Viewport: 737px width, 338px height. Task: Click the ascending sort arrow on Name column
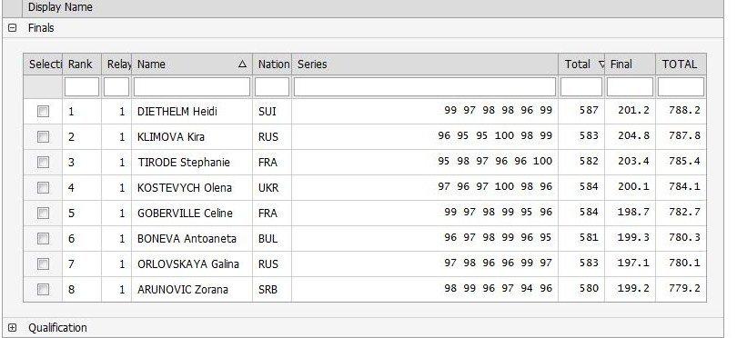pyautogui.click(x=242, y=64)
